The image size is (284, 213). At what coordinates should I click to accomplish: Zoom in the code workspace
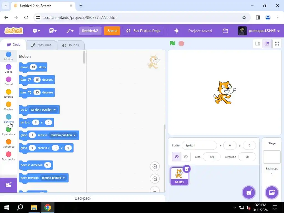(155, 166)
